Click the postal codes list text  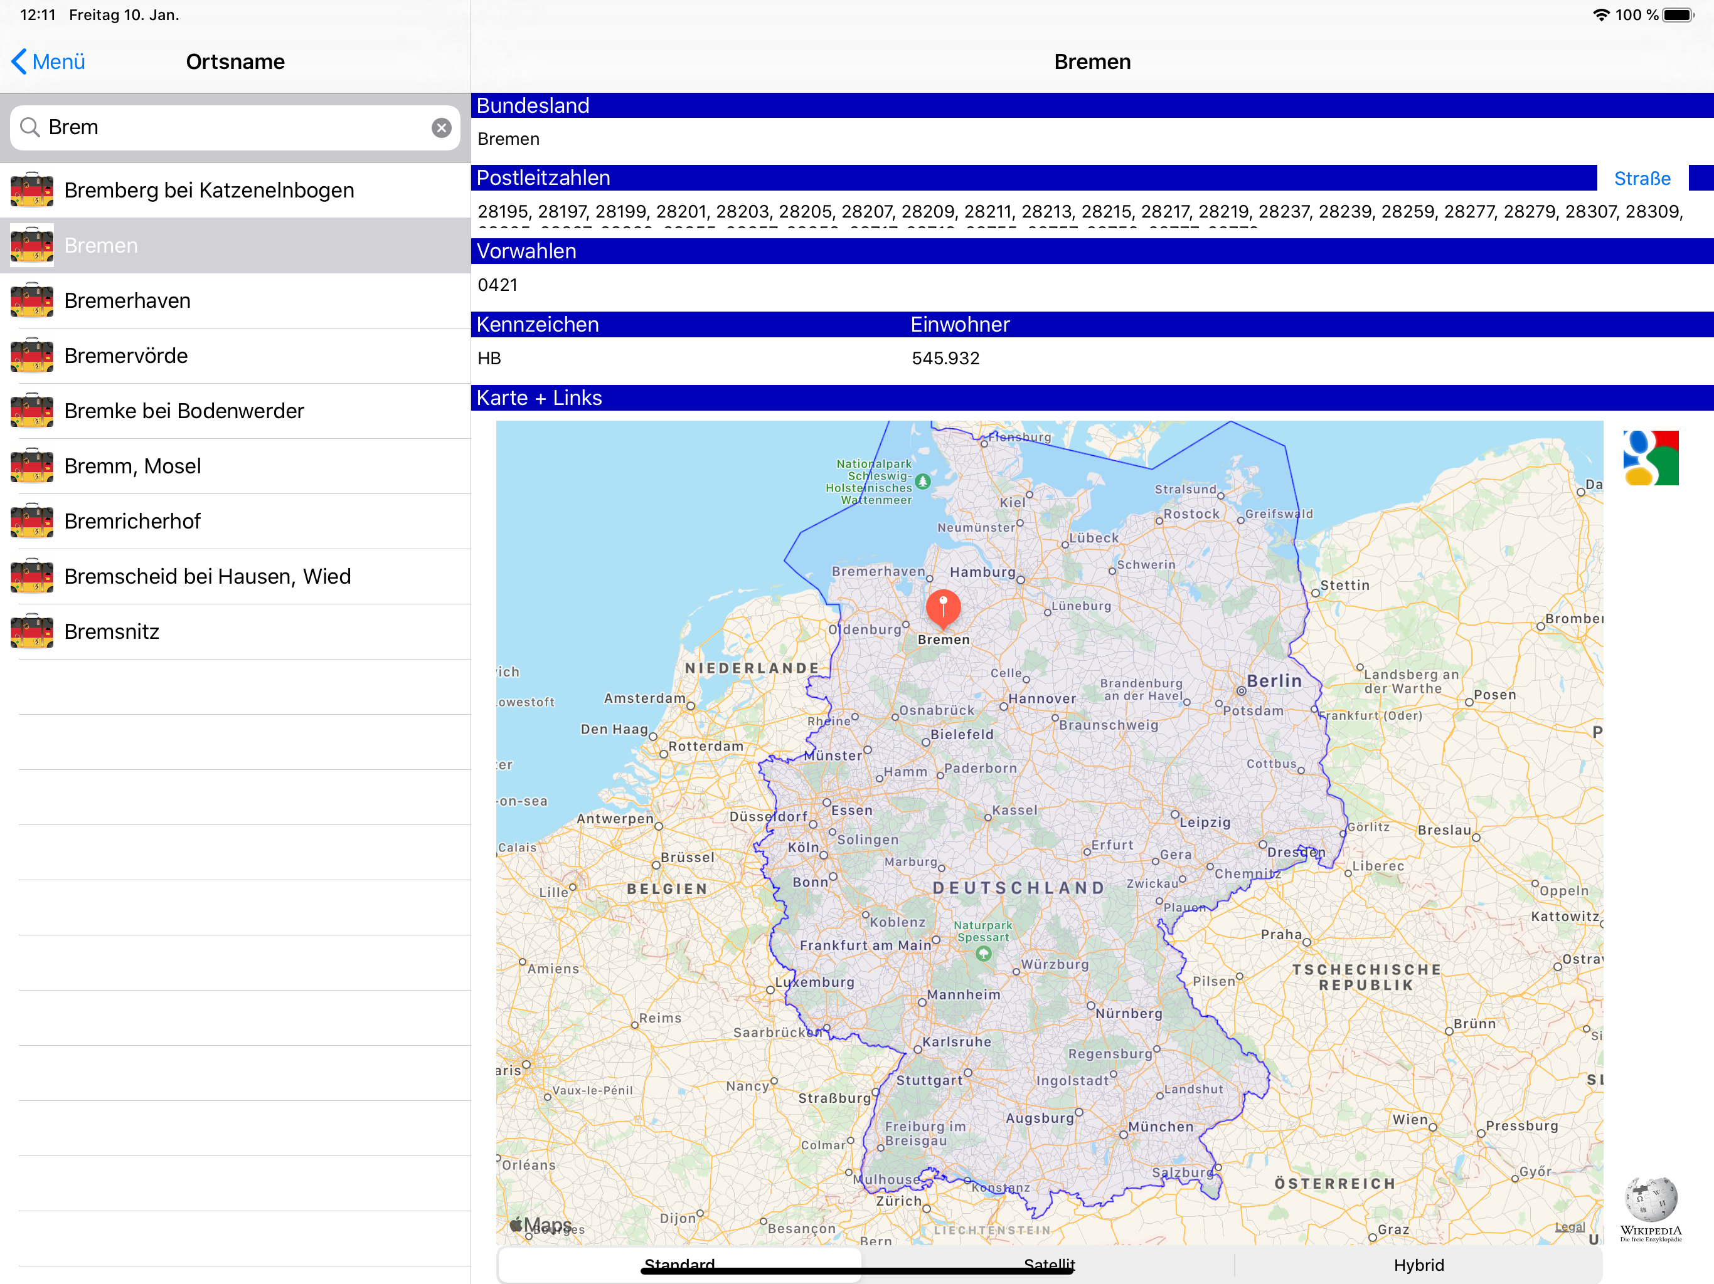point(1080,211)
